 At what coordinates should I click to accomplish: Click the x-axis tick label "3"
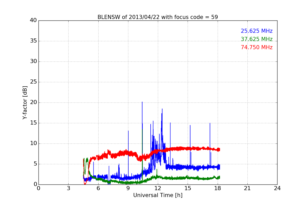(x=68, y=188)
